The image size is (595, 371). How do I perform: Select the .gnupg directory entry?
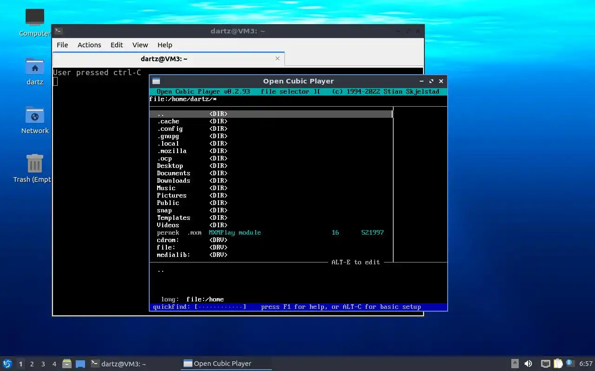(271, 136)
